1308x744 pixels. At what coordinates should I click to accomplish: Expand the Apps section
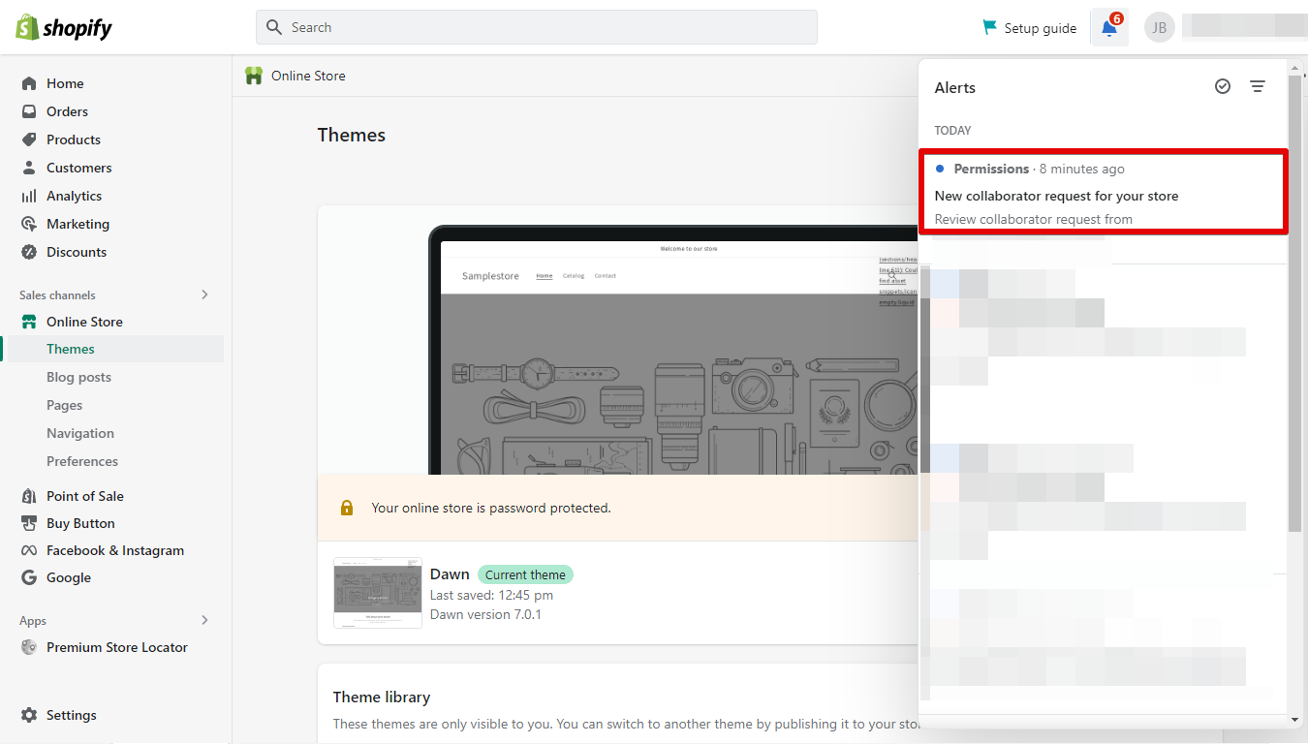(204, 620)
